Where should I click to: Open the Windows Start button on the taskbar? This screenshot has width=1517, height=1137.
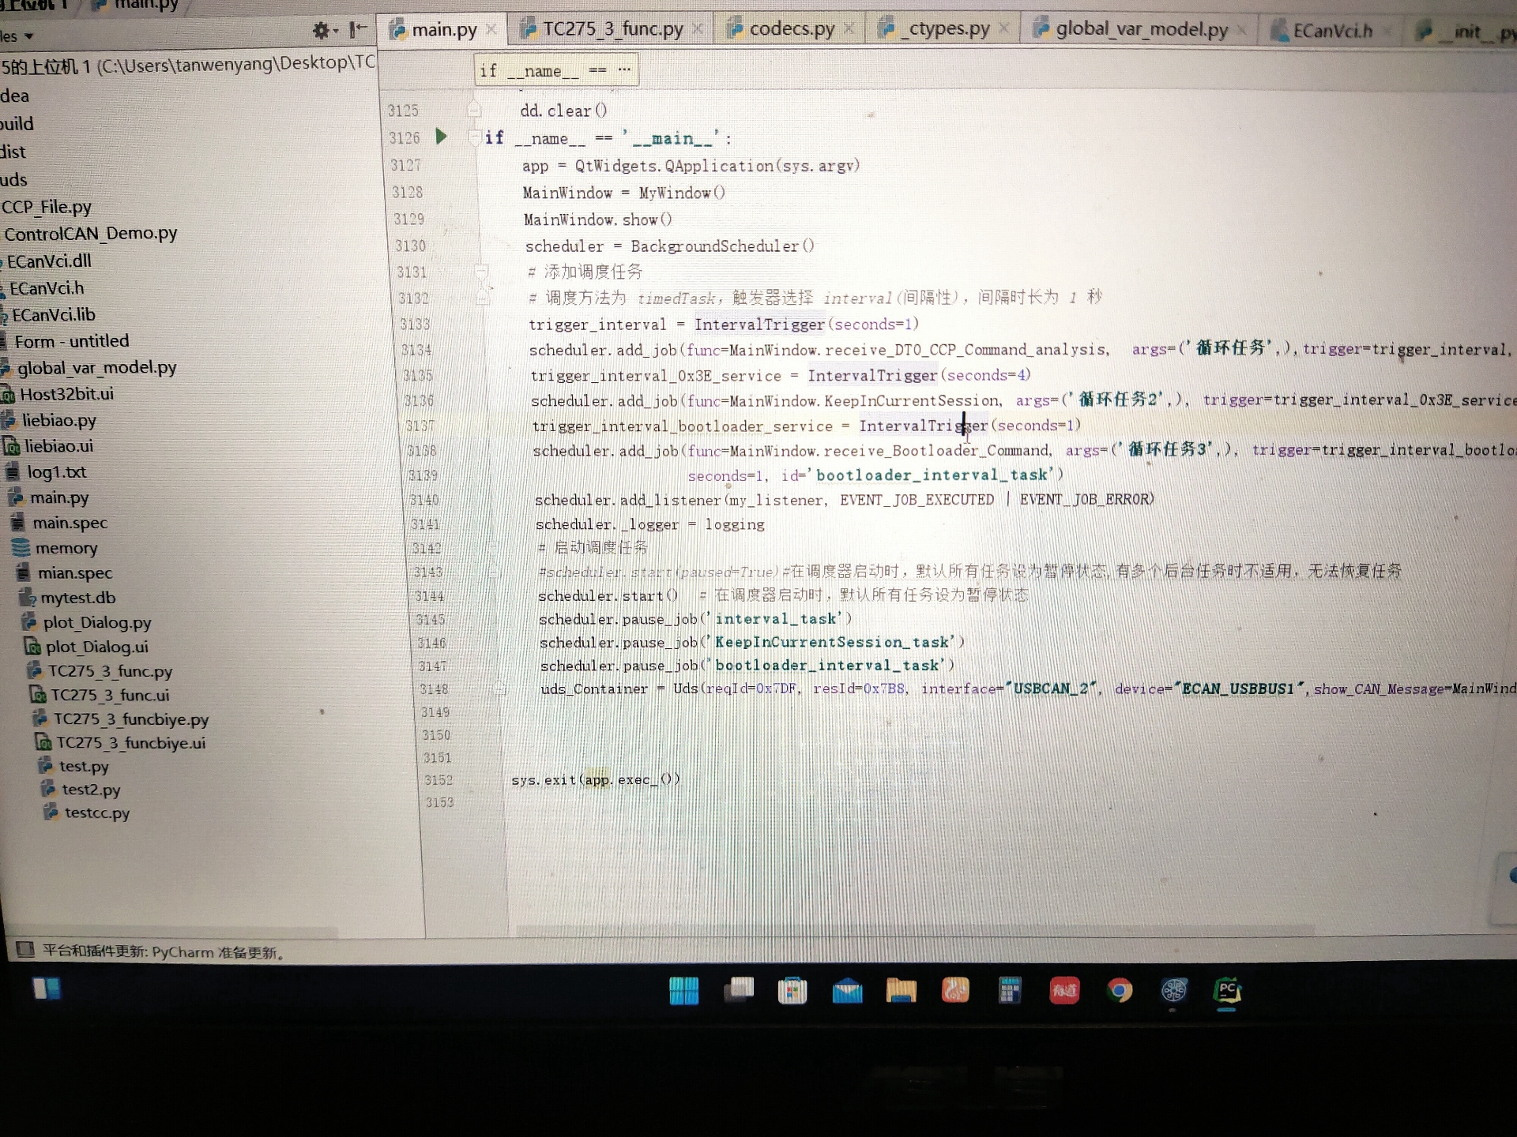[683, 991]
